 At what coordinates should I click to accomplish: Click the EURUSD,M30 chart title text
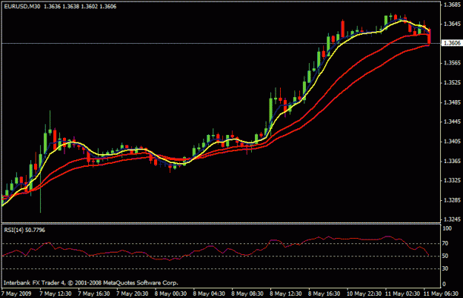22,7
